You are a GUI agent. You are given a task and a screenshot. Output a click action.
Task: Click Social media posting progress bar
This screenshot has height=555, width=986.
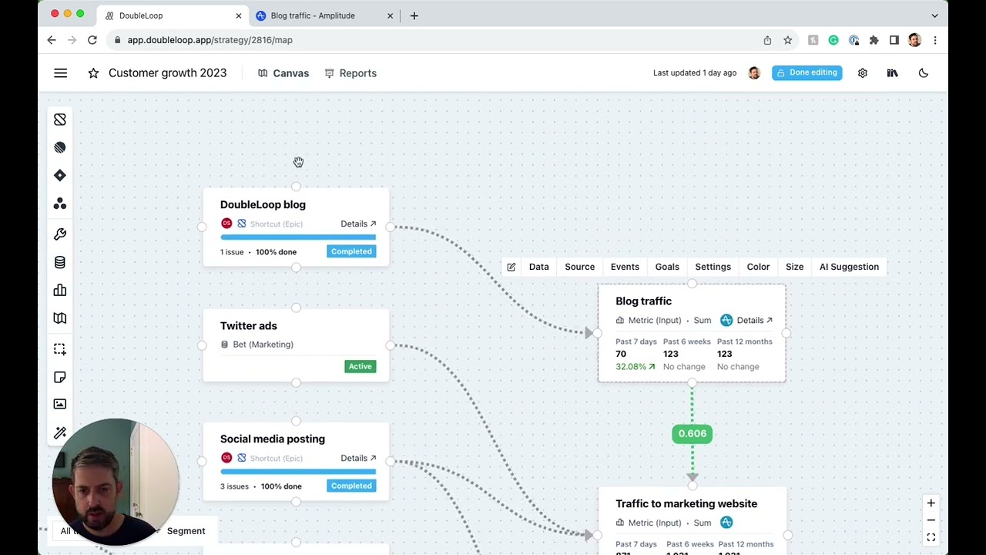click(x=298, y=472)
